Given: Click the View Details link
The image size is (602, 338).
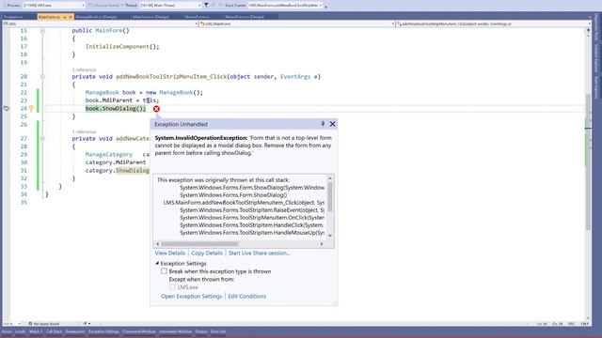Looking at the screenshot, I should tap(169, 253).
